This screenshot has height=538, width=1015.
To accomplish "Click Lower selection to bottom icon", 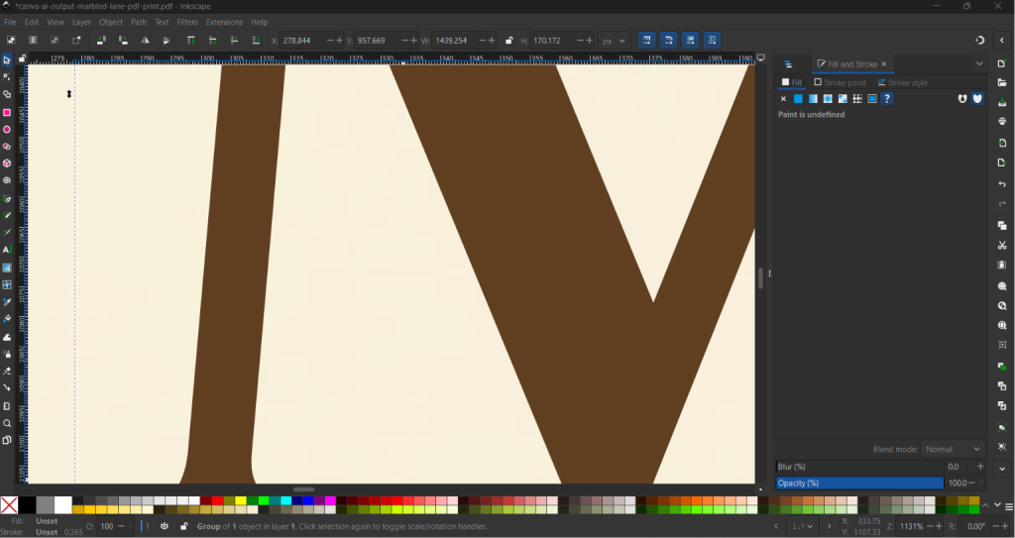I will tap(256, 41).
